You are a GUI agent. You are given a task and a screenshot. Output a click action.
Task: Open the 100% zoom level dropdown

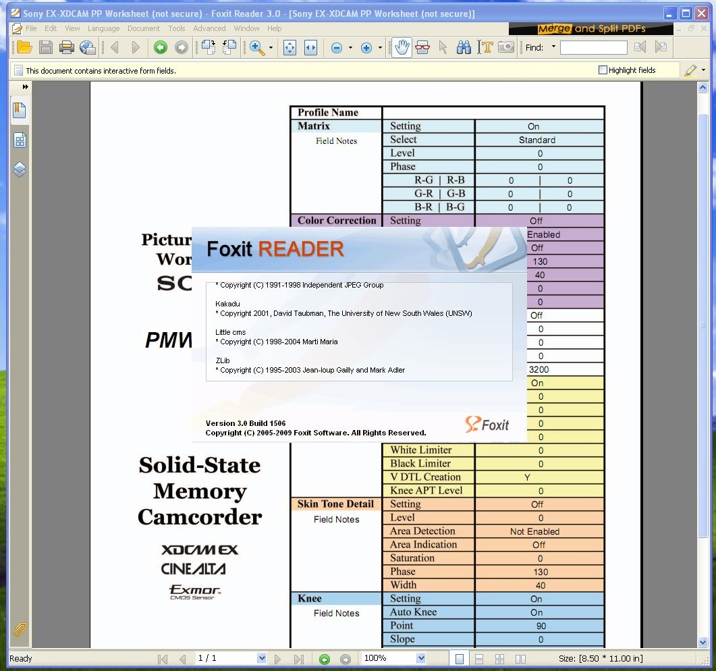coord(421,658)
